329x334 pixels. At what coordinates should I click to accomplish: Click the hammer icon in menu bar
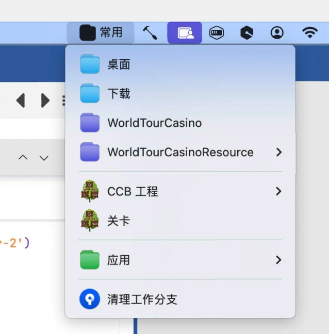tap(150, 33)
